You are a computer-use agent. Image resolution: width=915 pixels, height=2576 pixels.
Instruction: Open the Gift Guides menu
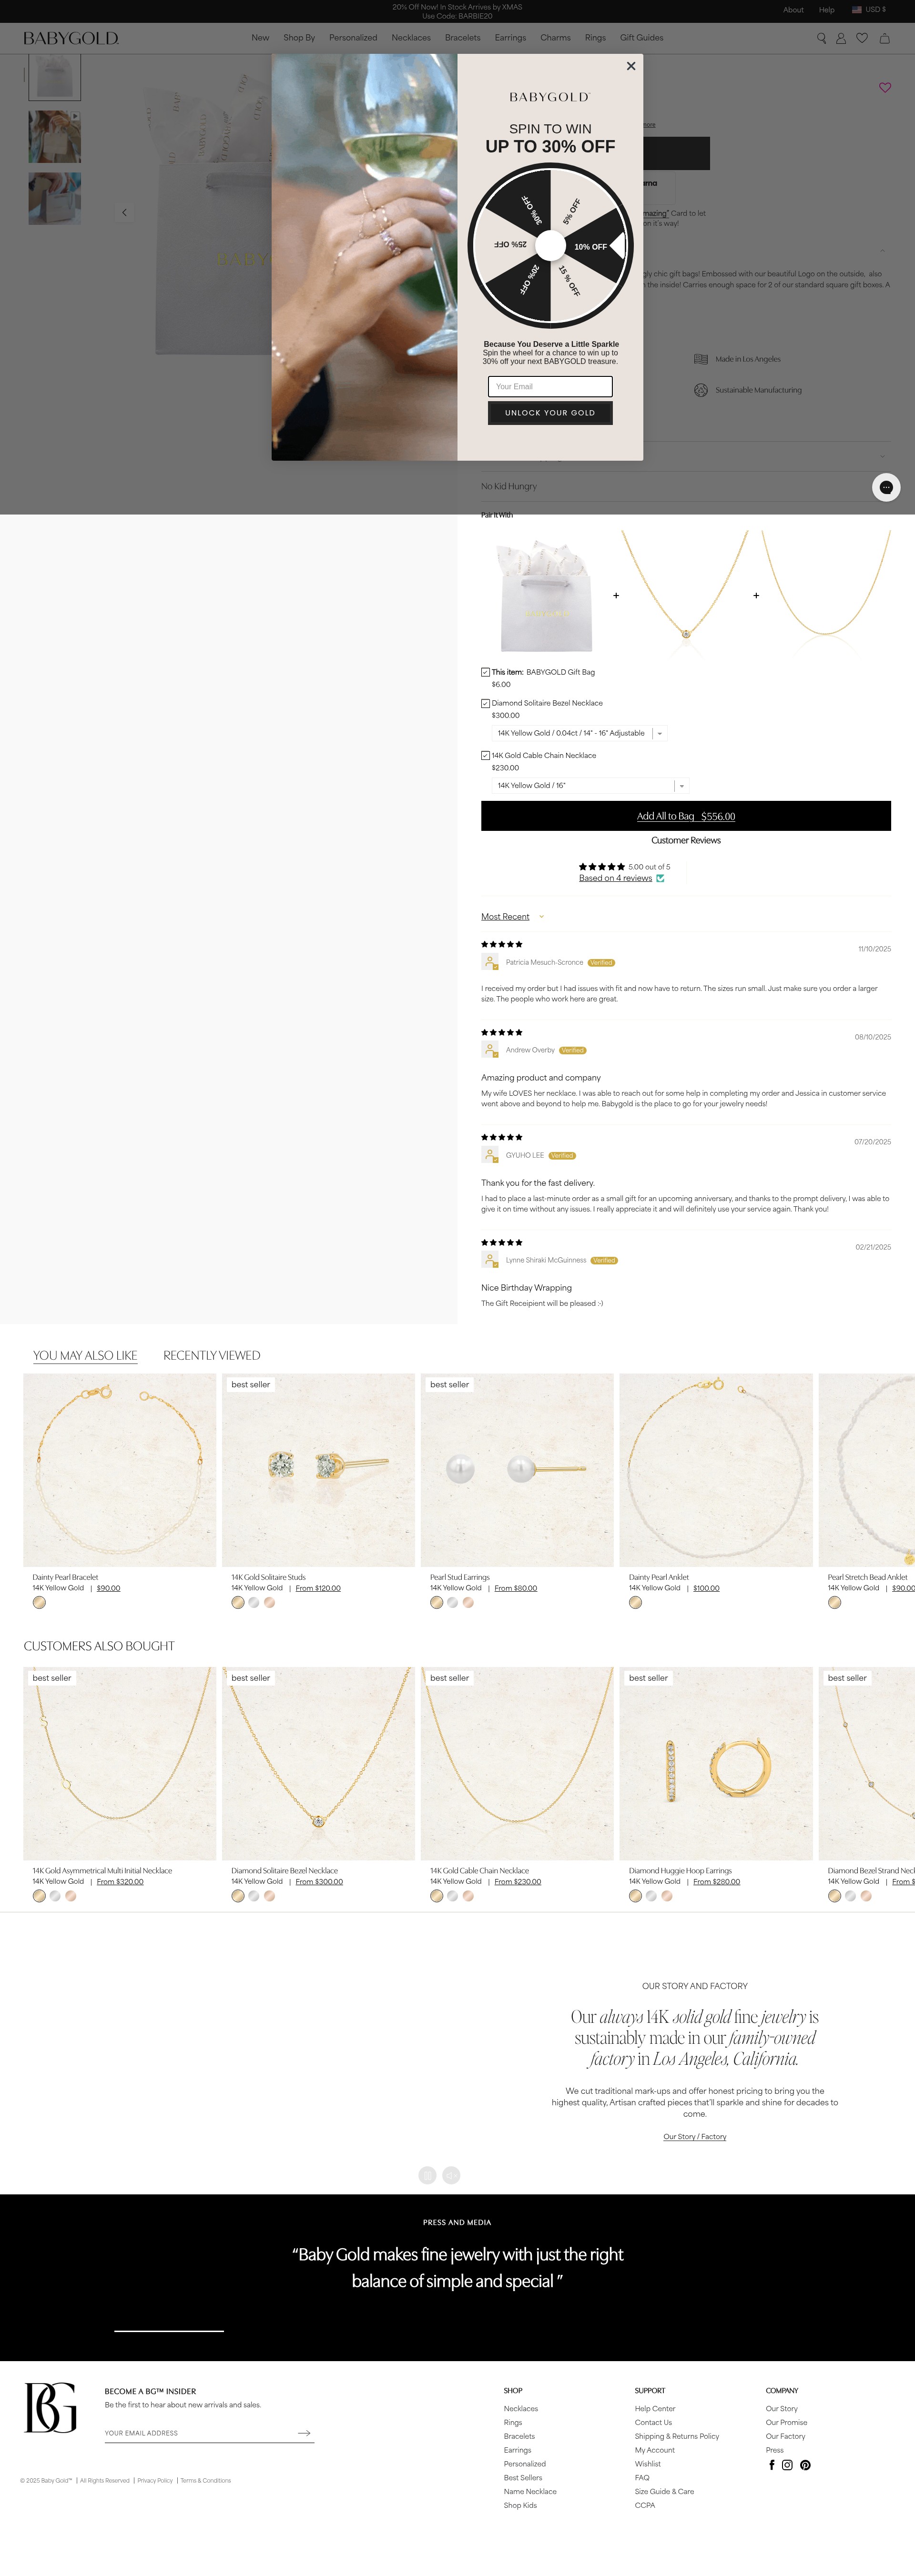tap(641, 38)
